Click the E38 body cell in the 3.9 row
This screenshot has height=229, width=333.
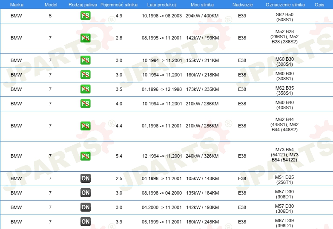point(242,222)
